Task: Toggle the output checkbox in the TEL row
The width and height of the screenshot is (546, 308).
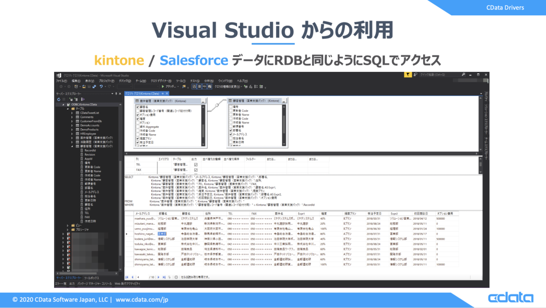Action: 196,164
